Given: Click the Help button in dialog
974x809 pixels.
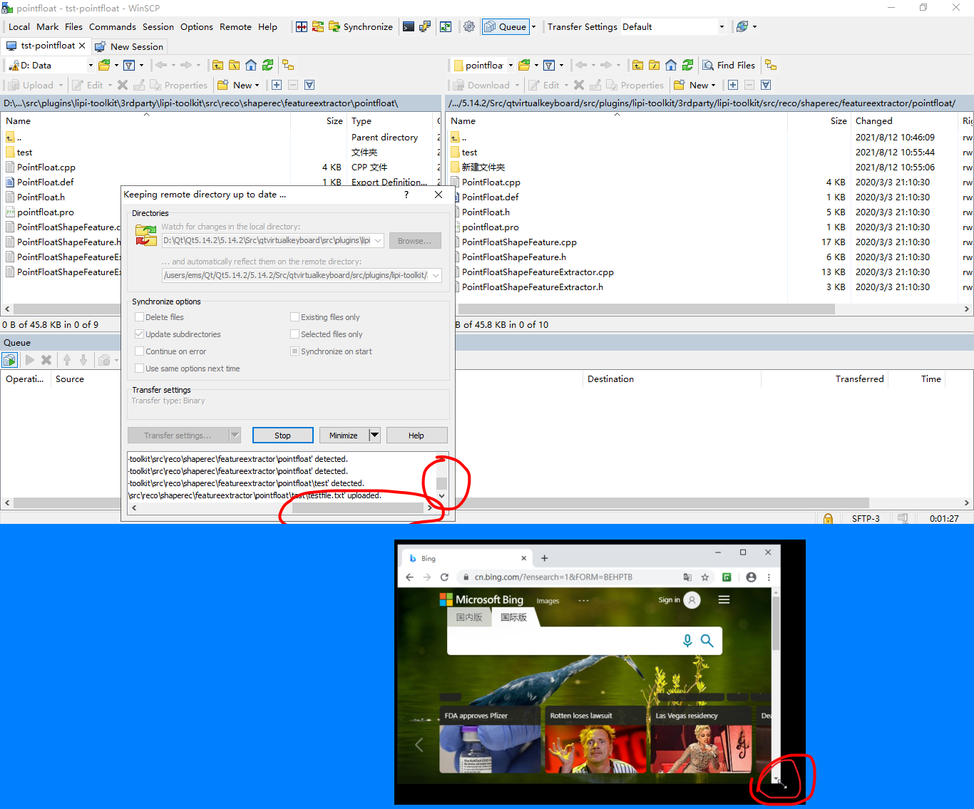Looking at the screenshot, I should click(416, 435).
